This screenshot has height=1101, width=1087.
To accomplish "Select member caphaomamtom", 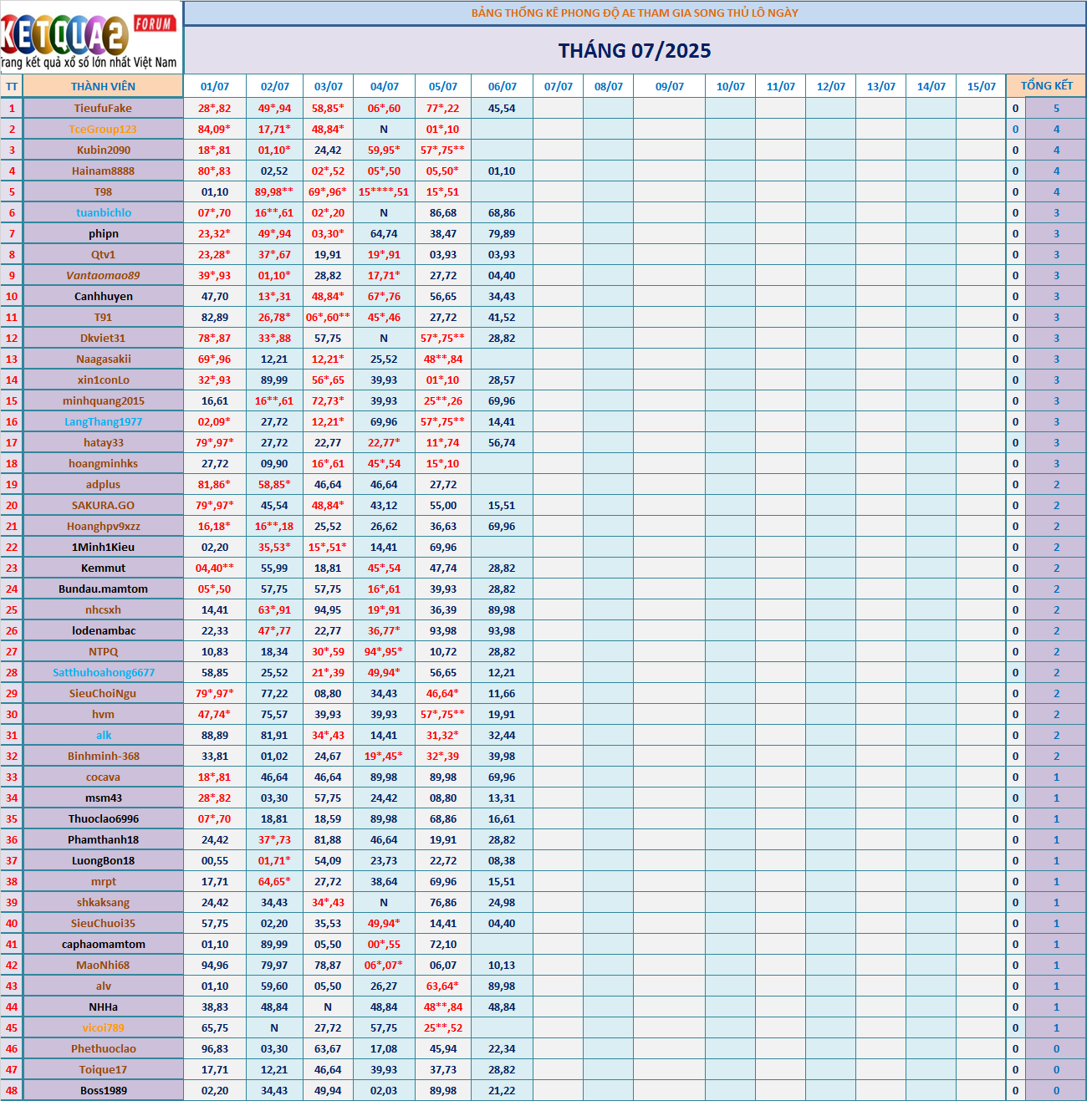I will click(103, 944).
